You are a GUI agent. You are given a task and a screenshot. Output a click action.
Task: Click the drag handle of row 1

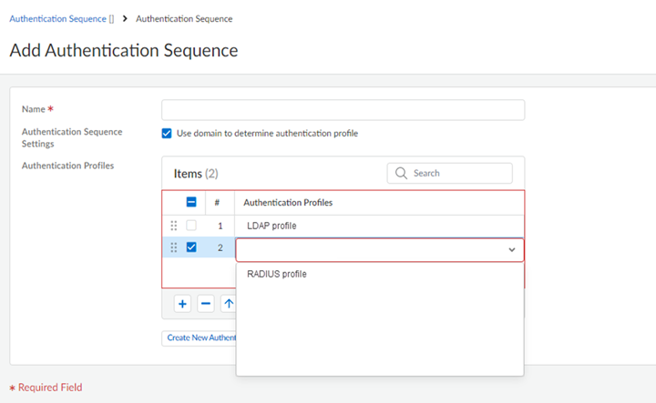point(174,226)
